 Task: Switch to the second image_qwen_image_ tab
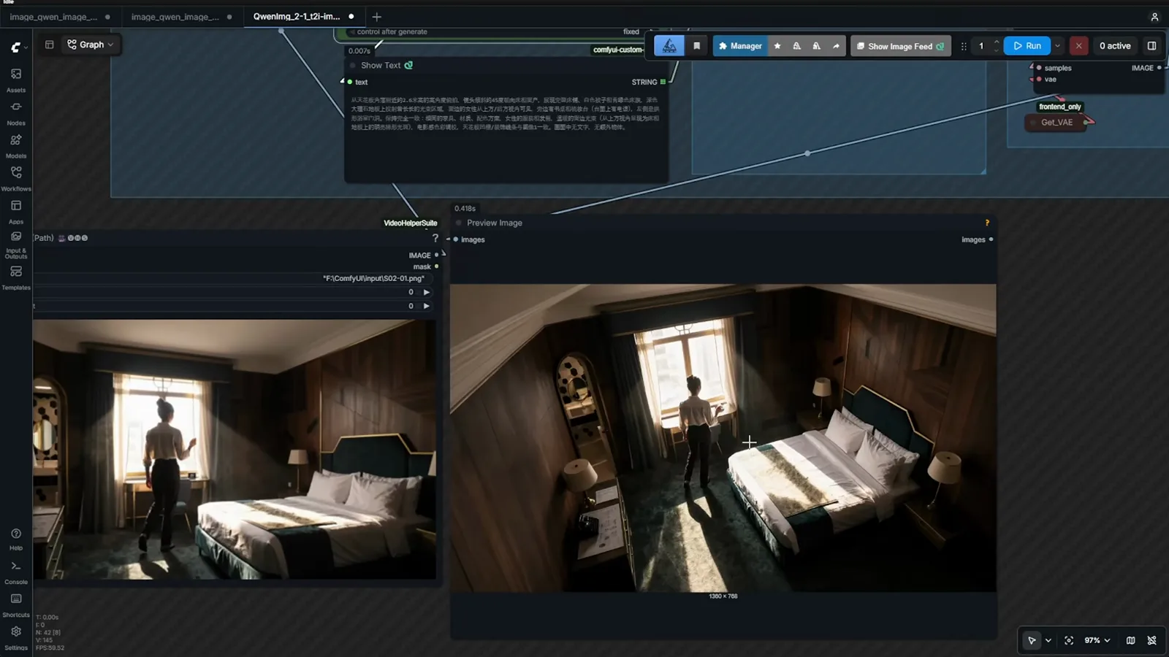coord(175,17)
